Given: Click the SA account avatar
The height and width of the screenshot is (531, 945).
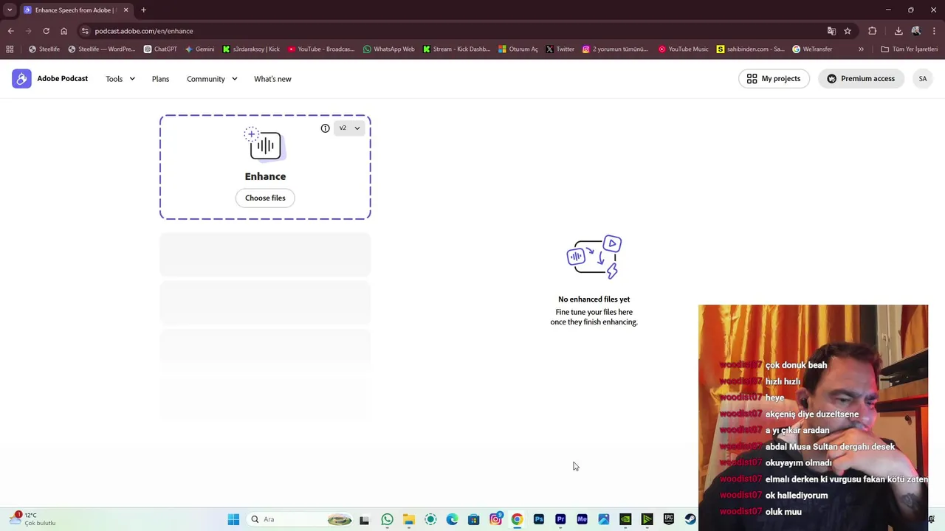Looking at the screenshot, I should point(922,79).
